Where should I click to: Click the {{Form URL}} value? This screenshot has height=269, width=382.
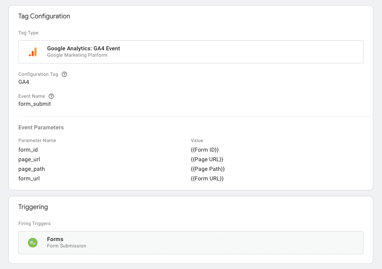click(x=207, y=179)
